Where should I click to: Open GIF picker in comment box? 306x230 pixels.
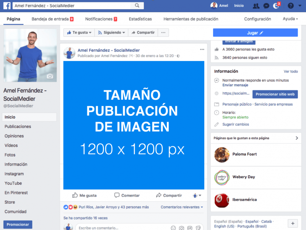point(190,228)
